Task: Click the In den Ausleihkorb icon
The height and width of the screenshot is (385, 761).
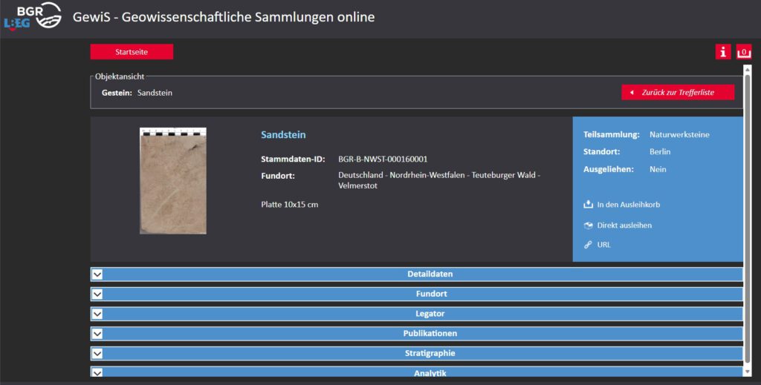Action: pos(589,205)
